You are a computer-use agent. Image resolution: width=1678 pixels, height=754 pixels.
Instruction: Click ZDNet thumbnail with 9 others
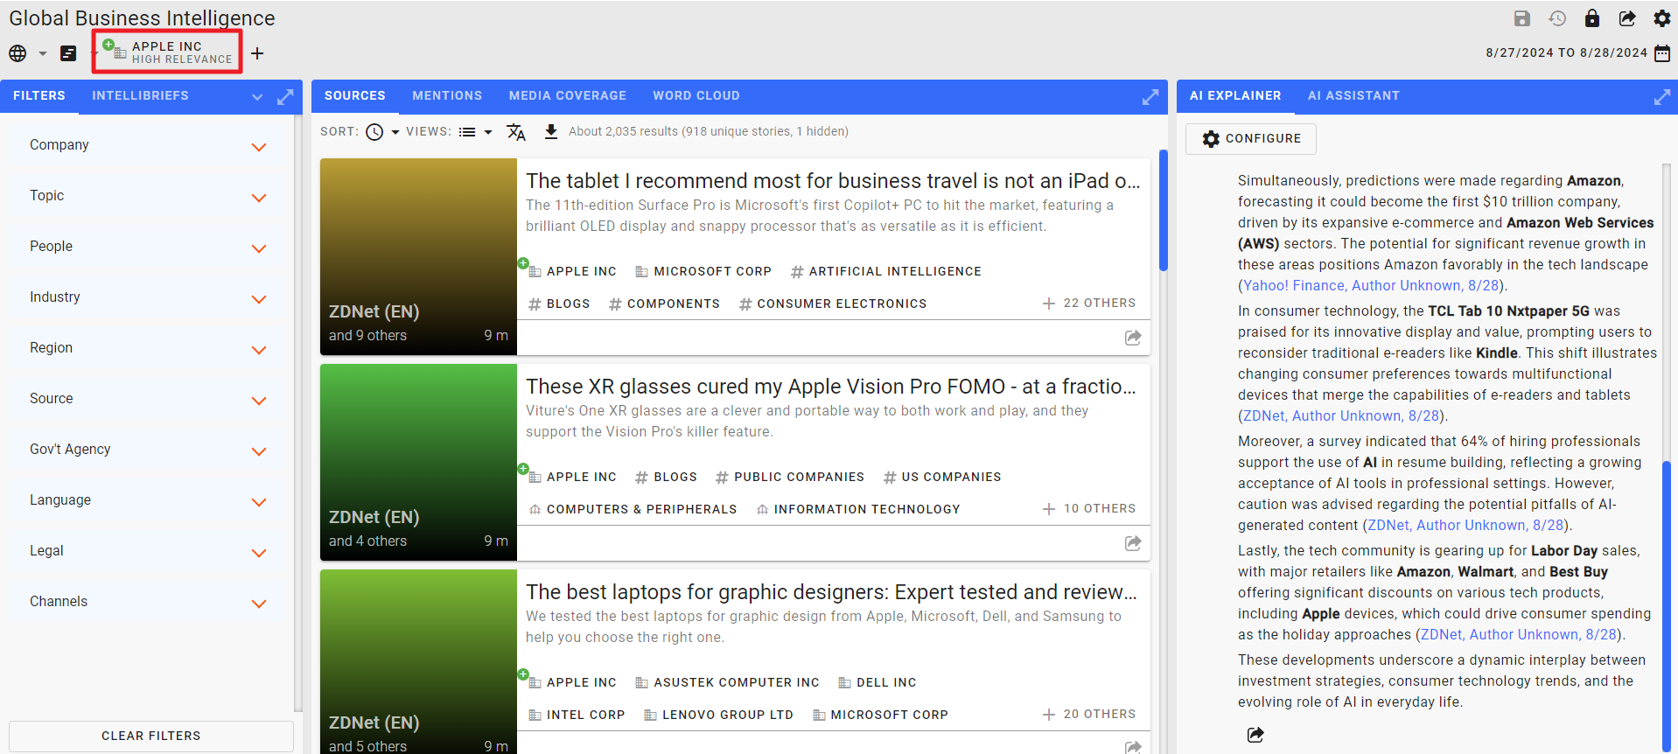pos(418,256)
